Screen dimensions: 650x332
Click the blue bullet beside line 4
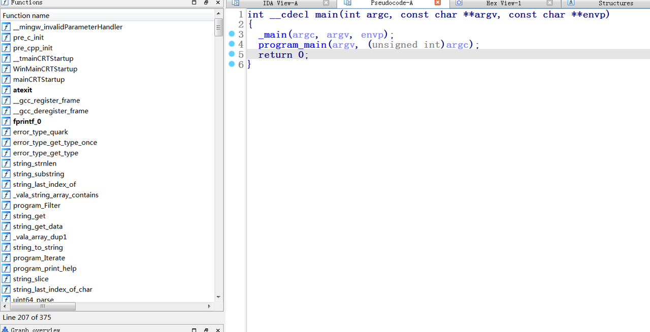coord(232,45)
